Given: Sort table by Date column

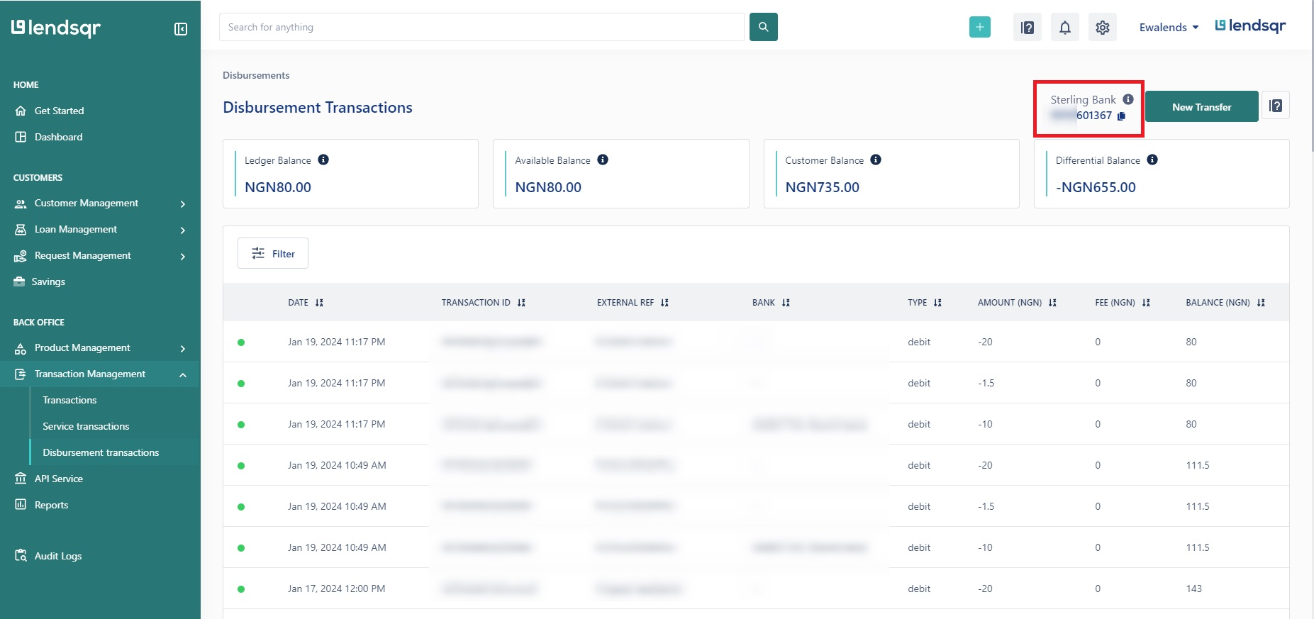Looking at the screenshot, I should coord(319,303).
